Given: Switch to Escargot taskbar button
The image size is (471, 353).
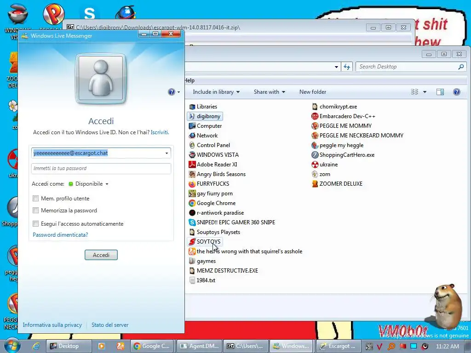Looking at the screenshot, I should tap(338, 346).
